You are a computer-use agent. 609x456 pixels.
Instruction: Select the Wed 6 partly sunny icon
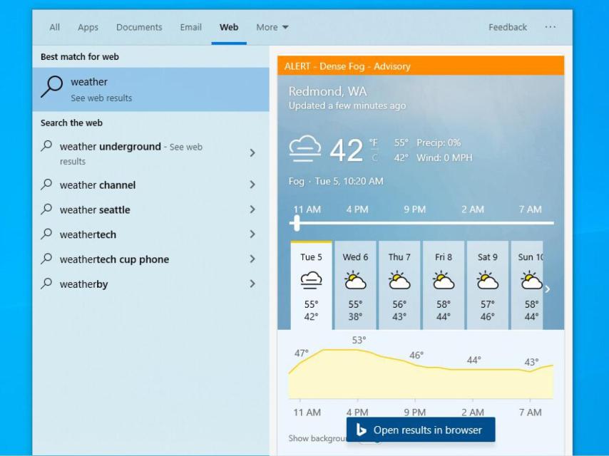(355, 280)
